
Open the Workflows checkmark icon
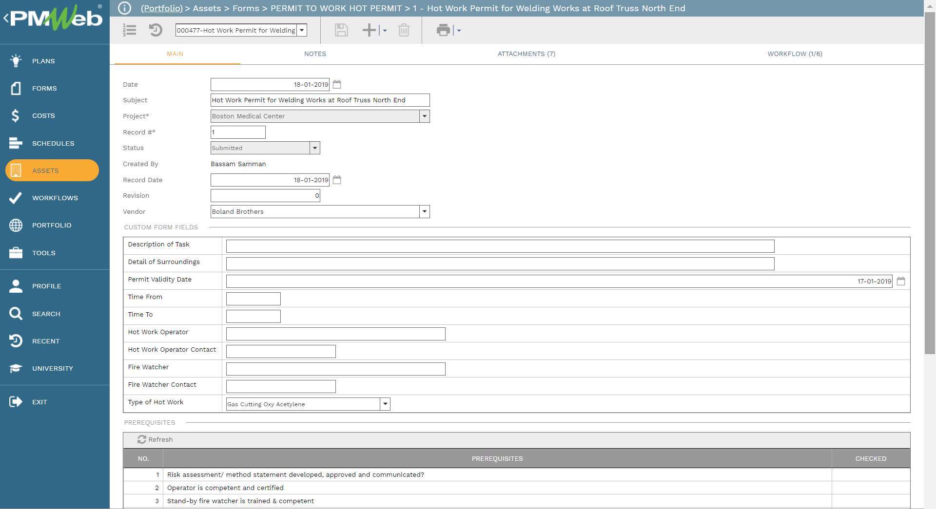16,198
